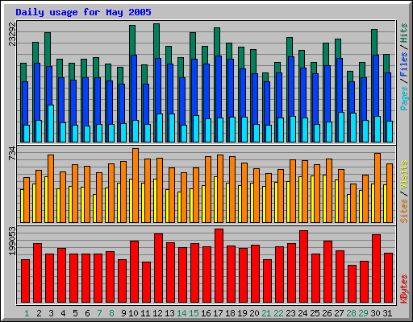This screenshot has width=413, height=322.
Task: Click day label 20 on the x-axis
Action: point(254,313)
